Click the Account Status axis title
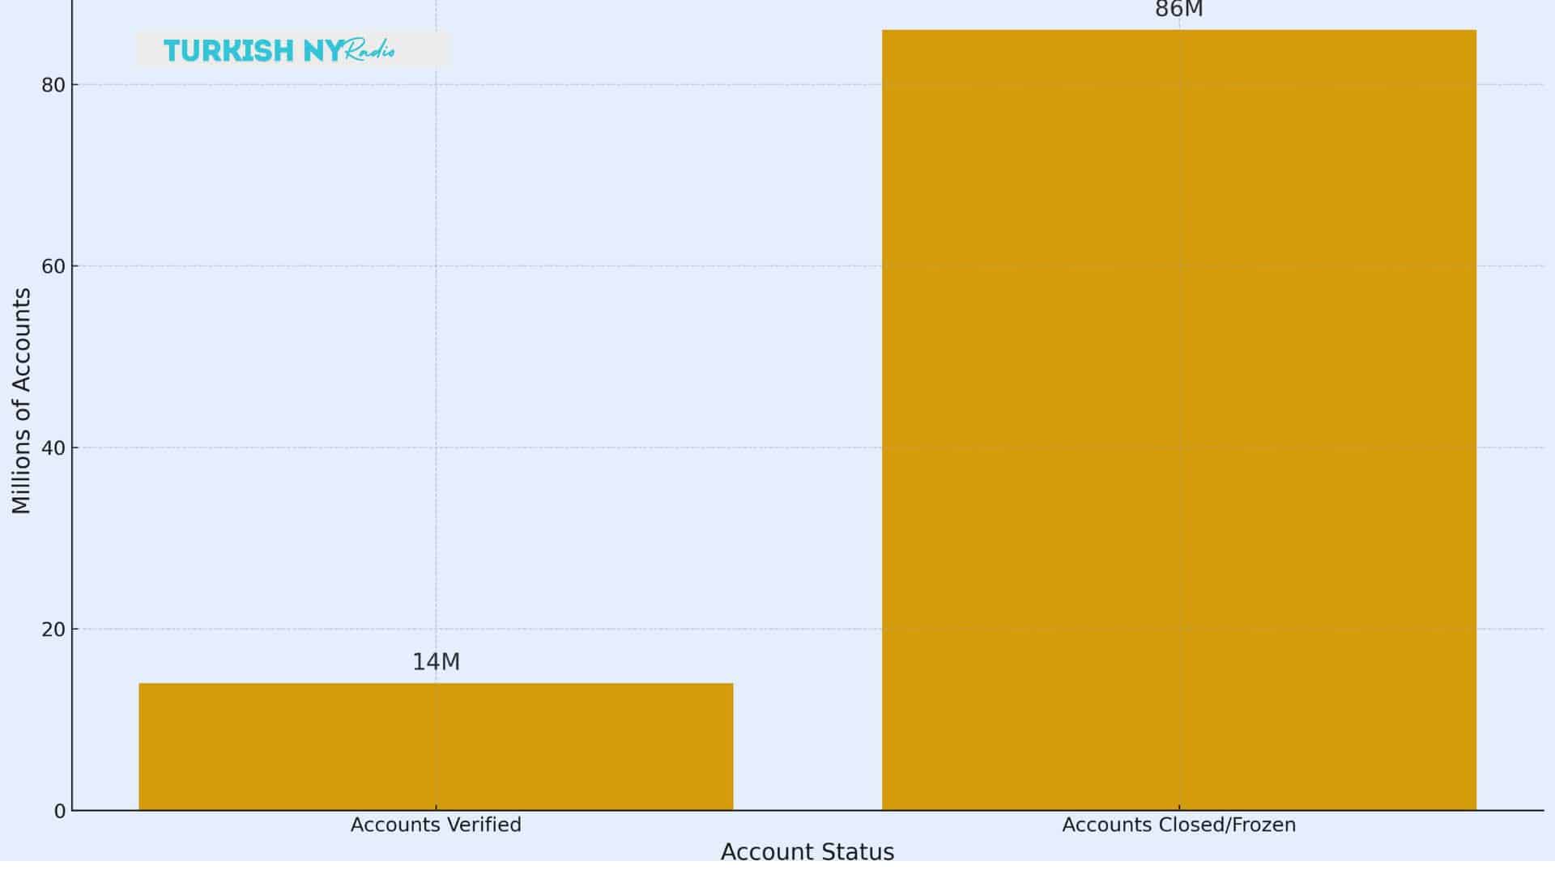Image resolution: width=1555 pixels, height=874 pixels. coord(807,852)
